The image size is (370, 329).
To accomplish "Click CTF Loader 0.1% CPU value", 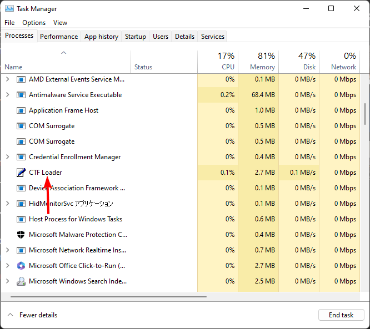I will click(227, 173).
